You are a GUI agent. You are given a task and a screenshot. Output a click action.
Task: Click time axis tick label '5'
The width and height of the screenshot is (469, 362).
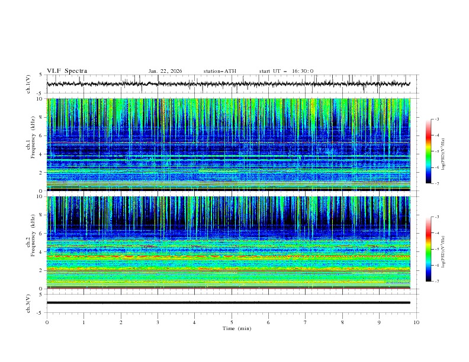click(232, 322)
